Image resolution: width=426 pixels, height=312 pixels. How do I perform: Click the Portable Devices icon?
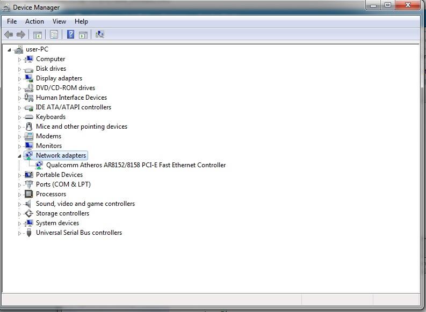click(x=29, y=175)
